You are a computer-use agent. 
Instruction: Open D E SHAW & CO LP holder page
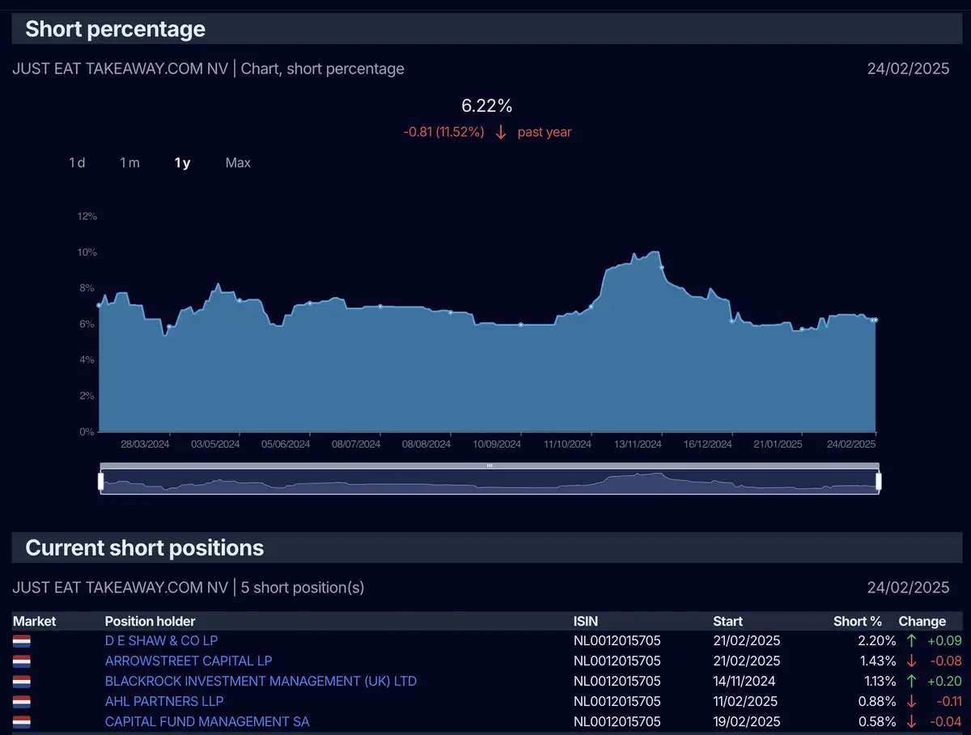[161, 640]
